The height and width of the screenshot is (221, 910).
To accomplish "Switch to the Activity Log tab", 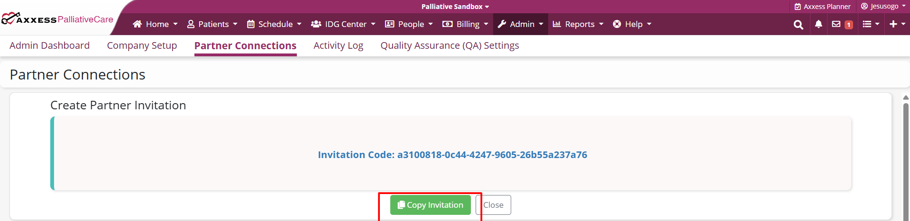I will 338,45.
